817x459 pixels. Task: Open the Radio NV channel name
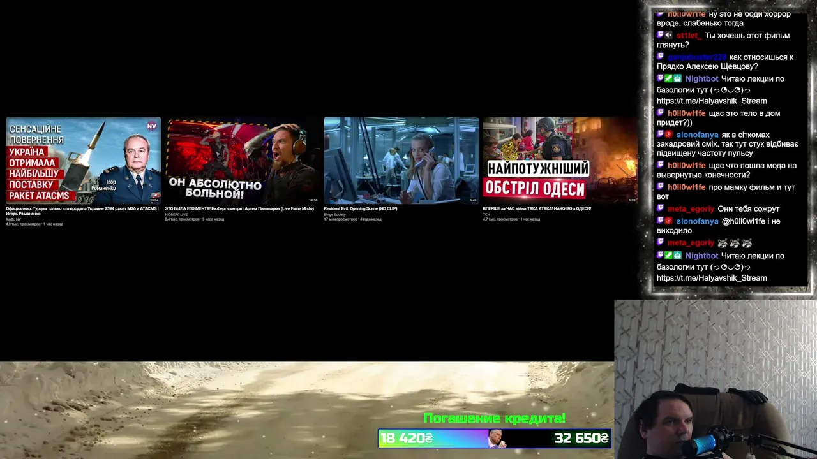pyautogui.click(x=13, y=219)
